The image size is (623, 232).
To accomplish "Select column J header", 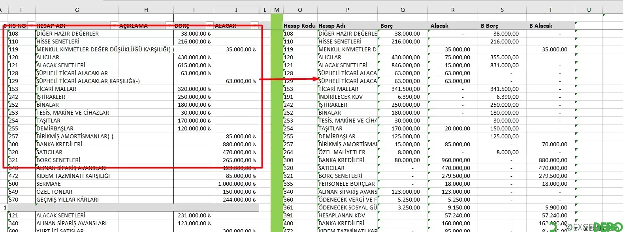I will (x=236, y=9).
